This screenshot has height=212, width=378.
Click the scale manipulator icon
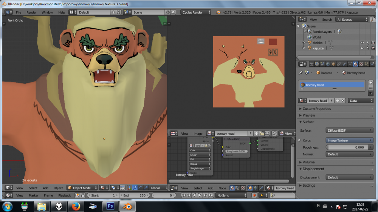[x=146, y=188]
